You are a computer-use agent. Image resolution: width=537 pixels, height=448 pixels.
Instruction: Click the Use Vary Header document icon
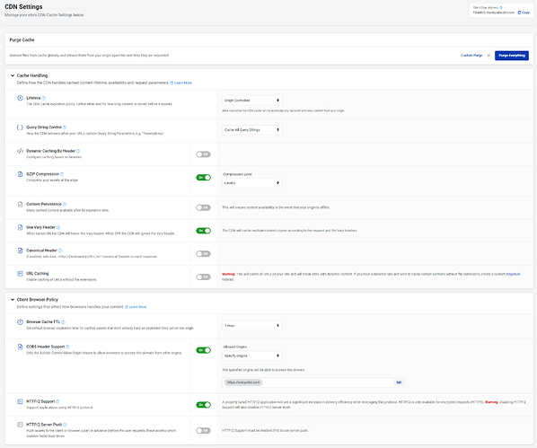pos(21,227)
